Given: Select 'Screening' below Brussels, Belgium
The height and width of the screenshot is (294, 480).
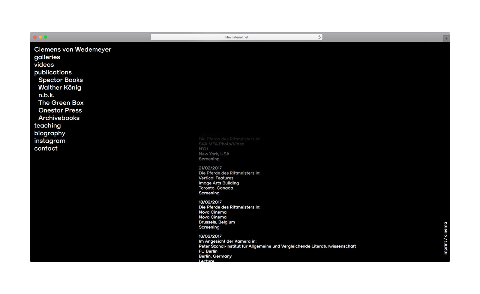Looking at the screenshot, I should pos(209,227).
